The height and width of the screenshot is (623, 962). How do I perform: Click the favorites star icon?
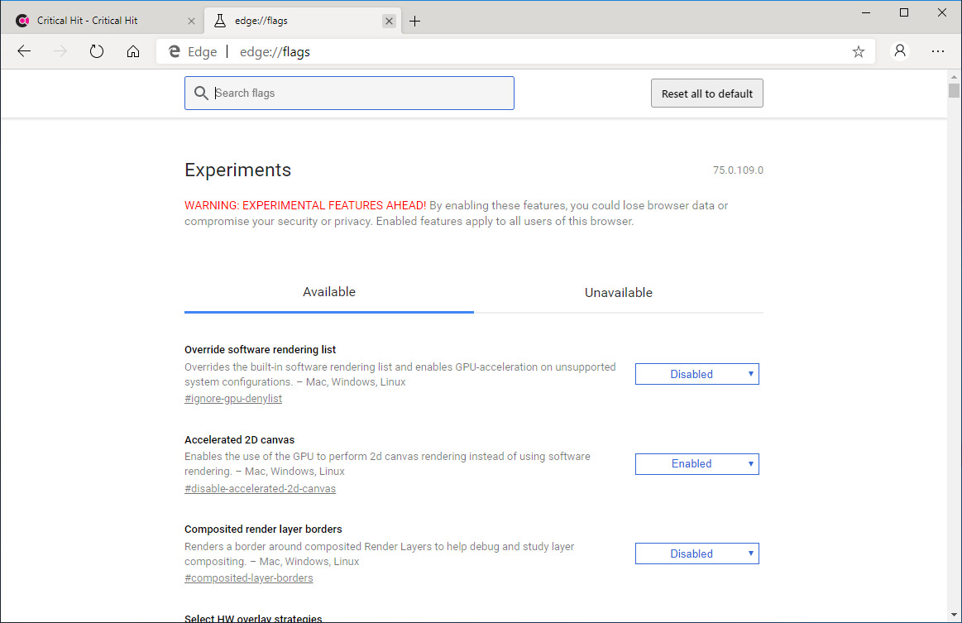click(858, 51)
